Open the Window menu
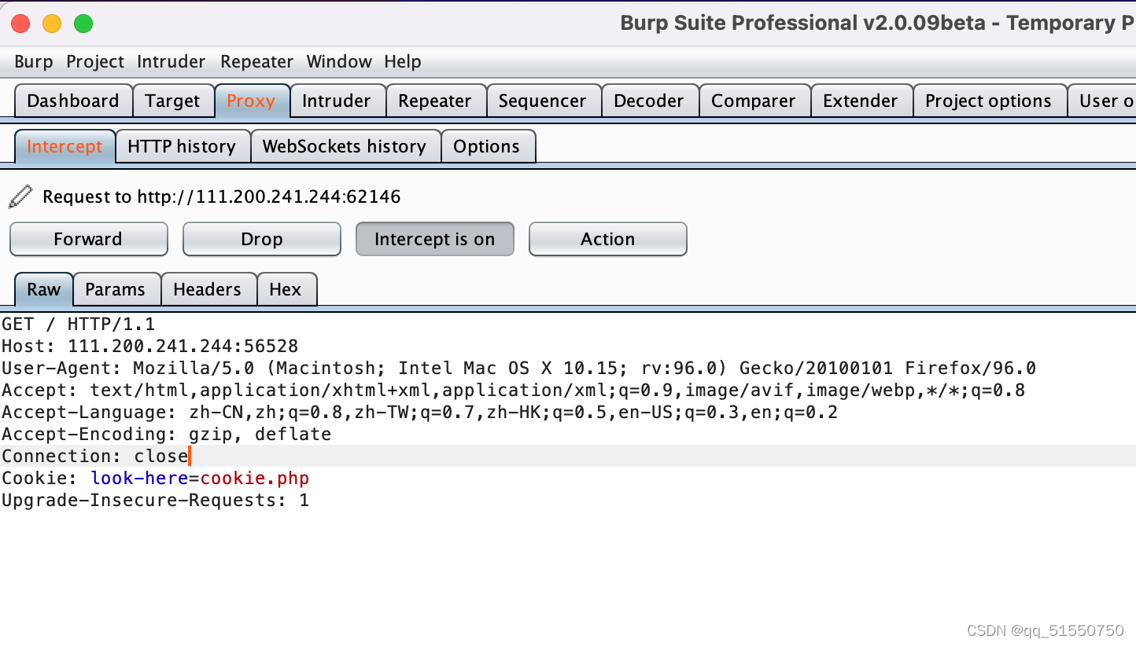Image resolution: width=1136 pixels, height=646 pixels. click(339, 61)
